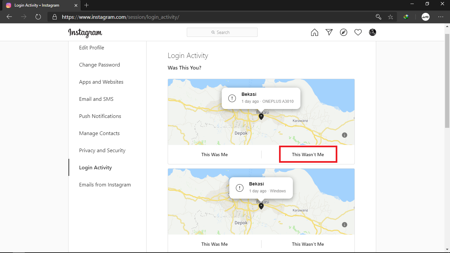Select Login Activity in the sidebar
Image resolution: width=450 pixels, height=253 pixels.
coord(96,168)
